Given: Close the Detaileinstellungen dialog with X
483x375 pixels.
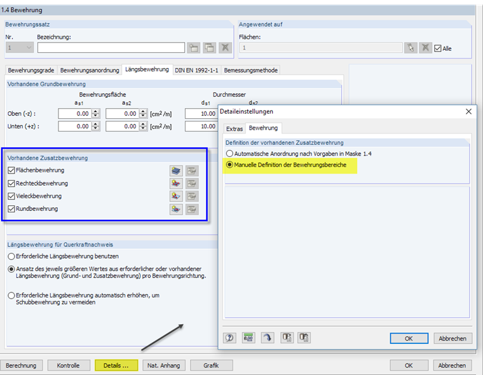Looking at the screenshot, I should [468, 111].
